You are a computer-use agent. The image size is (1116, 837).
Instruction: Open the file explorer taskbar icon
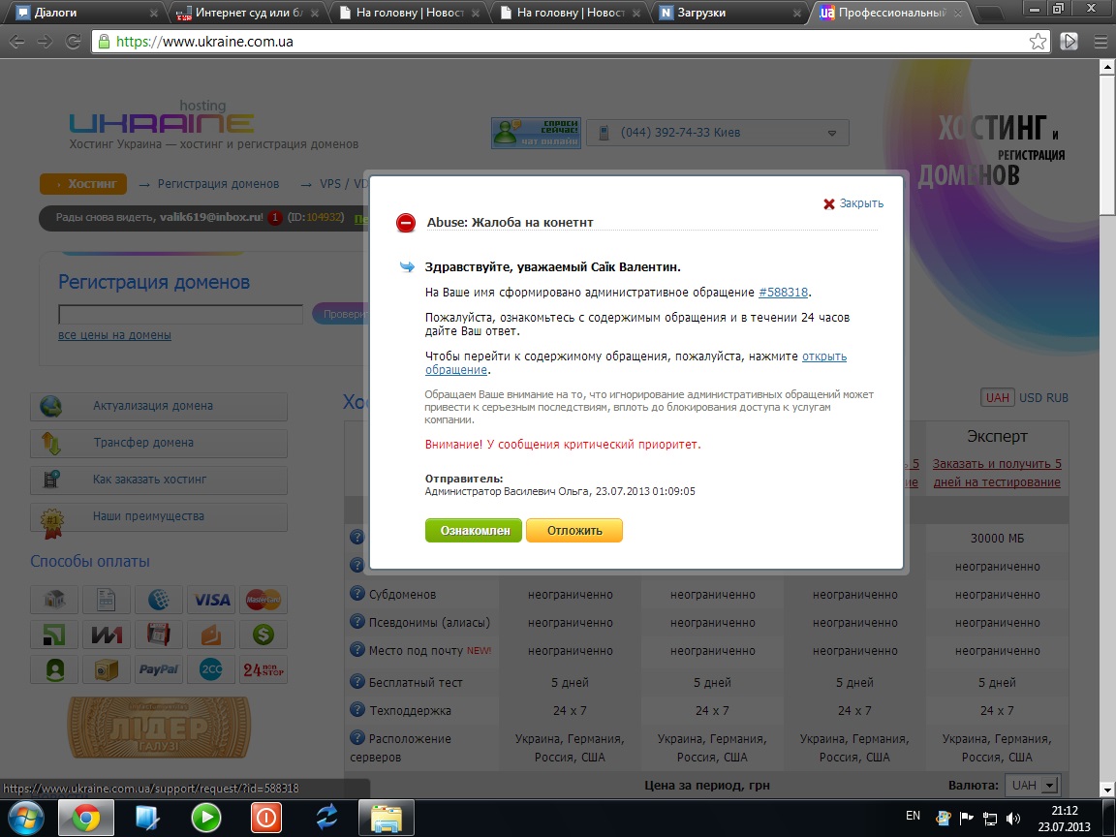pos(387,818)
